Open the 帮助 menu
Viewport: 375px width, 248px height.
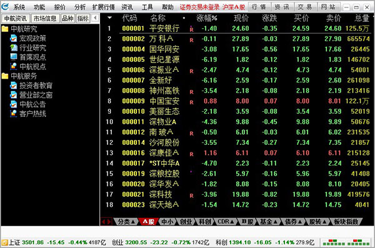click(167, 7)
